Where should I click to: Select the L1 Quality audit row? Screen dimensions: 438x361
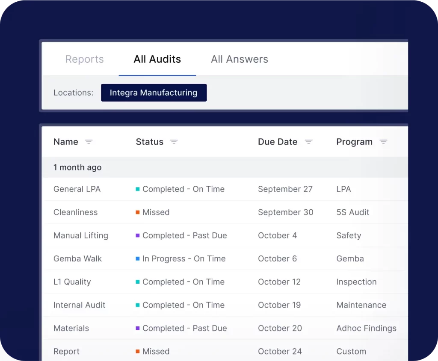[x=72, y=282]
